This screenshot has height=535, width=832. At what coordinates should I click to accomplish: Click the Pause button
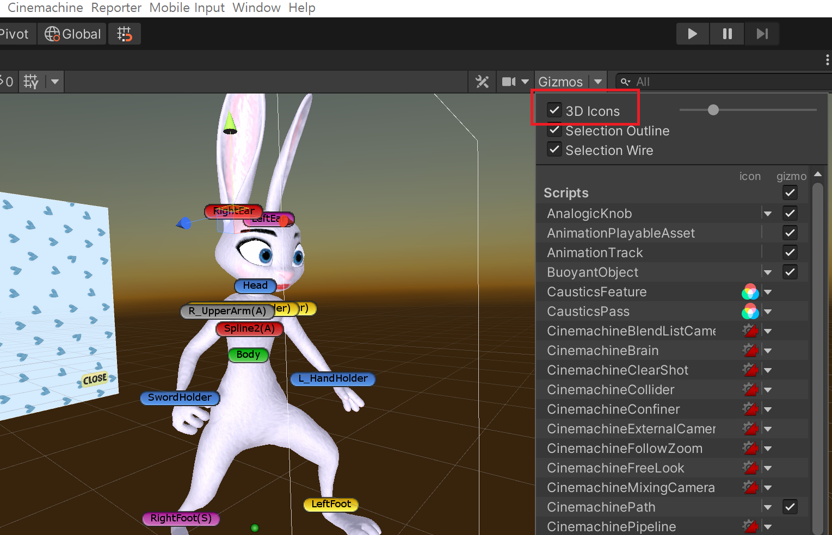(727, 34)
